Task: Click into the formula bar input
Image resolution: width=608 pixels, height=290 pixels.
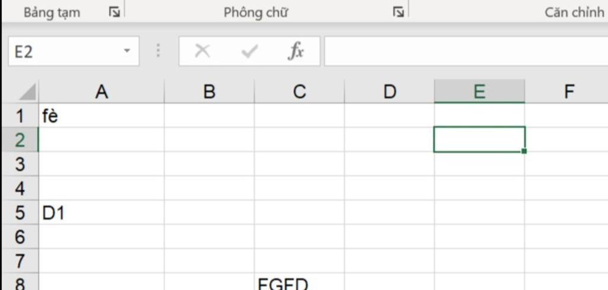Action: click(x=463, y=52)
